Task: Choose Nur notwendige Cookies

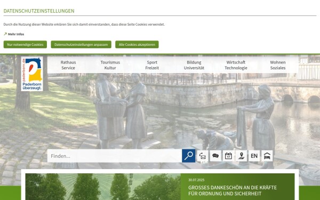Action: (25, 44)
